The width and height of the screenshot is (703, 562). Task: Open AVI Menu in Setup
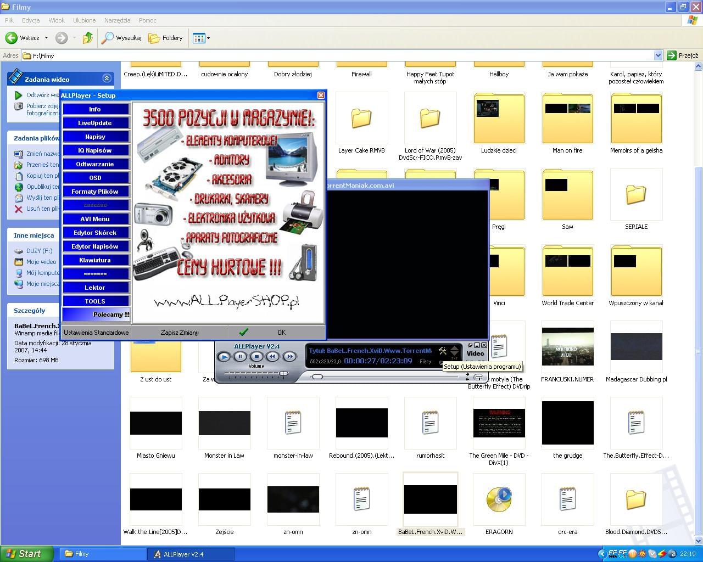(x=95, y=219)
